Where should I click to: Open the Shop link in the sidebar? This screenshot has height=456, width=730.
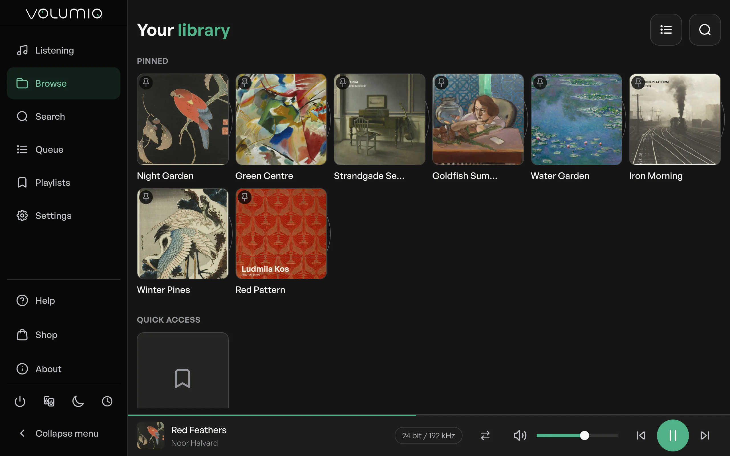coord(63,335)
